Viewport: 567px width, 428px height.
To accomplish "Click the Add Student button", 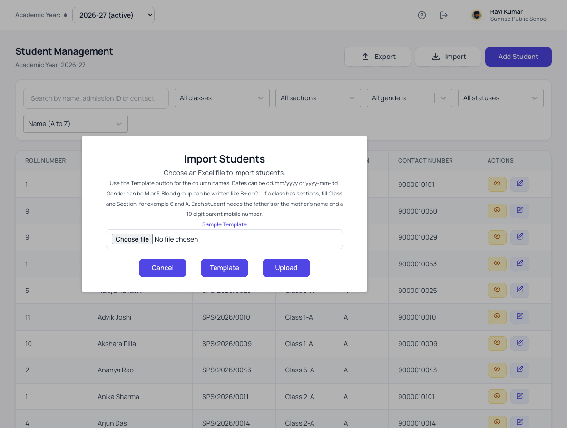I will 518,57.
